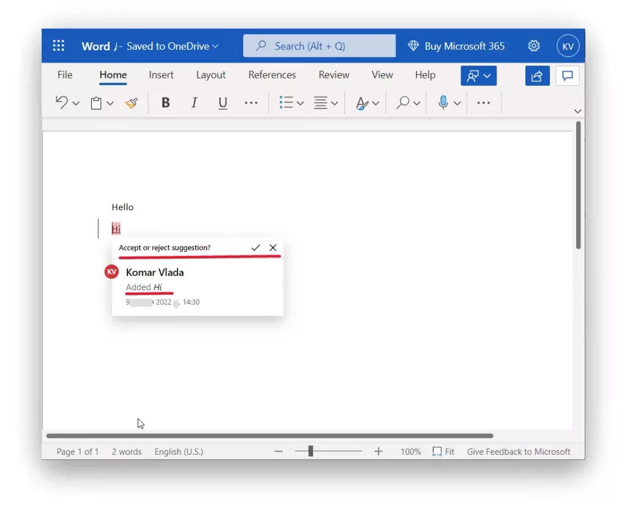
Task: Open the Help tab
Action: (x=425, y=75)
